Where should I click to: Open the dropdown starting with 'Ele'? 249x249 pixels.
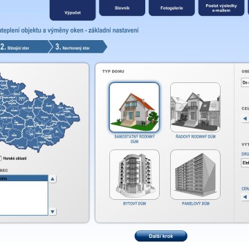pyautogui.click(x=245, y=163)
